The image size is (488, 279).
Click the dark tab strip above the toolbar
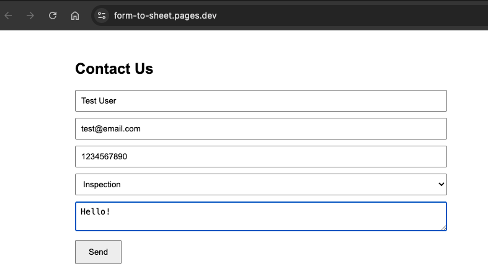coord(248,2)
